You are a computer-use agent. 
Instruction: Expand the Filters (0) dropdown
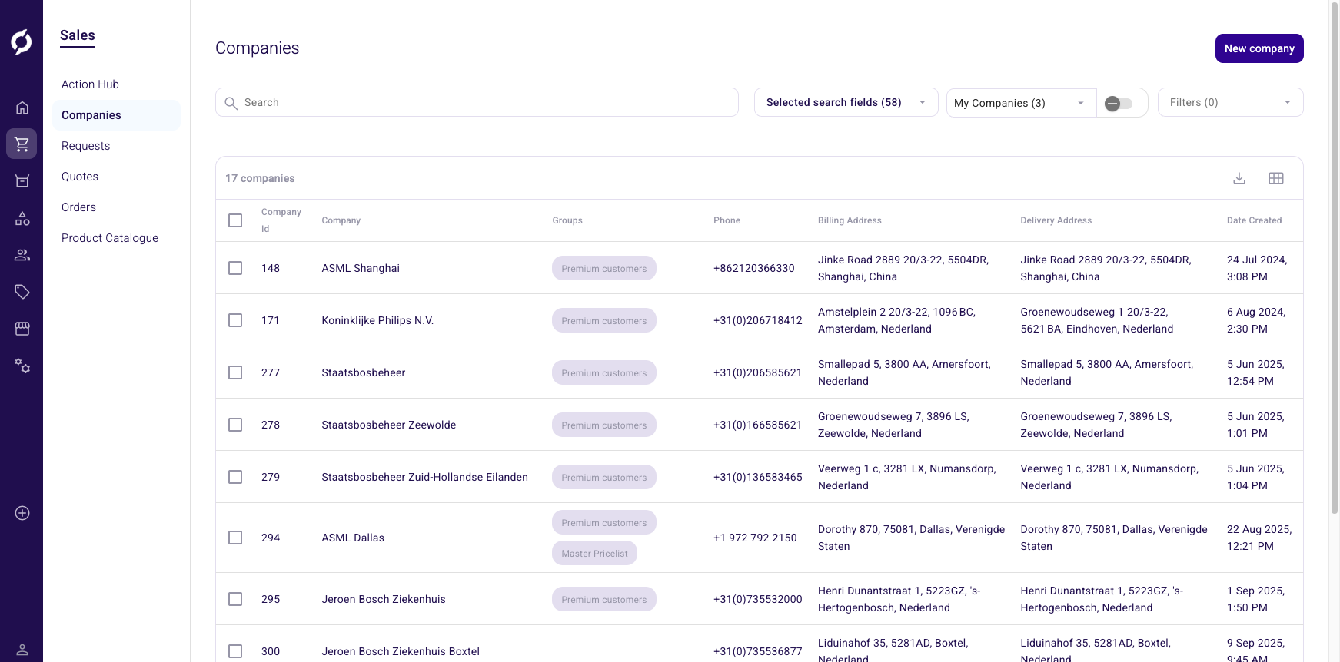point(1230,102)
